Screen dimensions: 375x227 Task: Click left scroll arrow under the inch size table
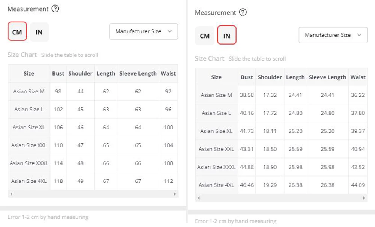point(199,198)
